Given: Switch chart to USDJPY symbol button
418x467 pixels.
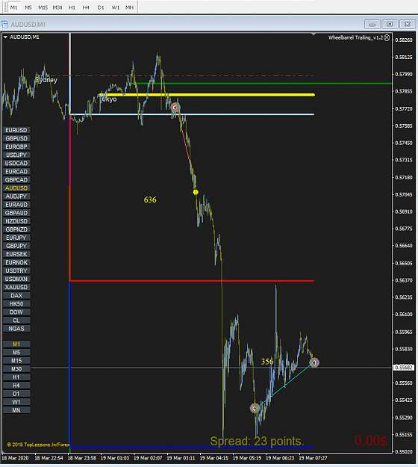Looking at the screenshot, I should (x=16, y=155).
